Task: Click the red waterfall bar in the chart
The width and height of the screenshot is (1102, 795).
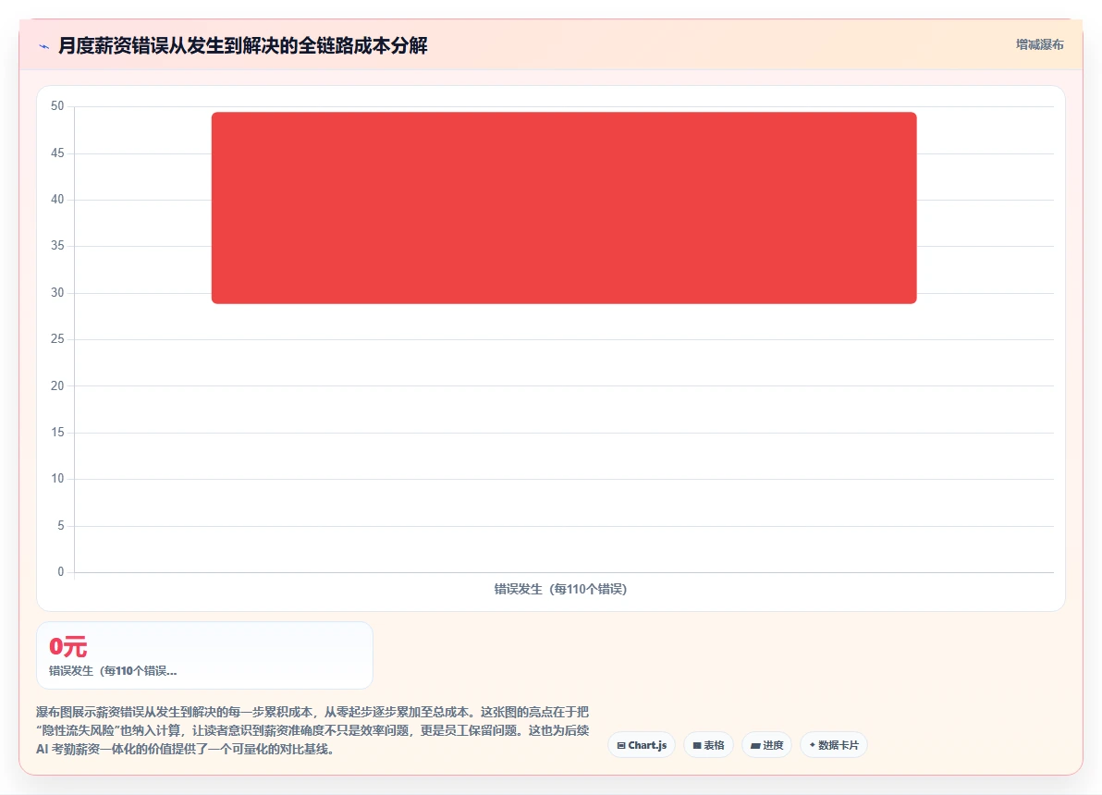Action: click(x=564, y=208)
